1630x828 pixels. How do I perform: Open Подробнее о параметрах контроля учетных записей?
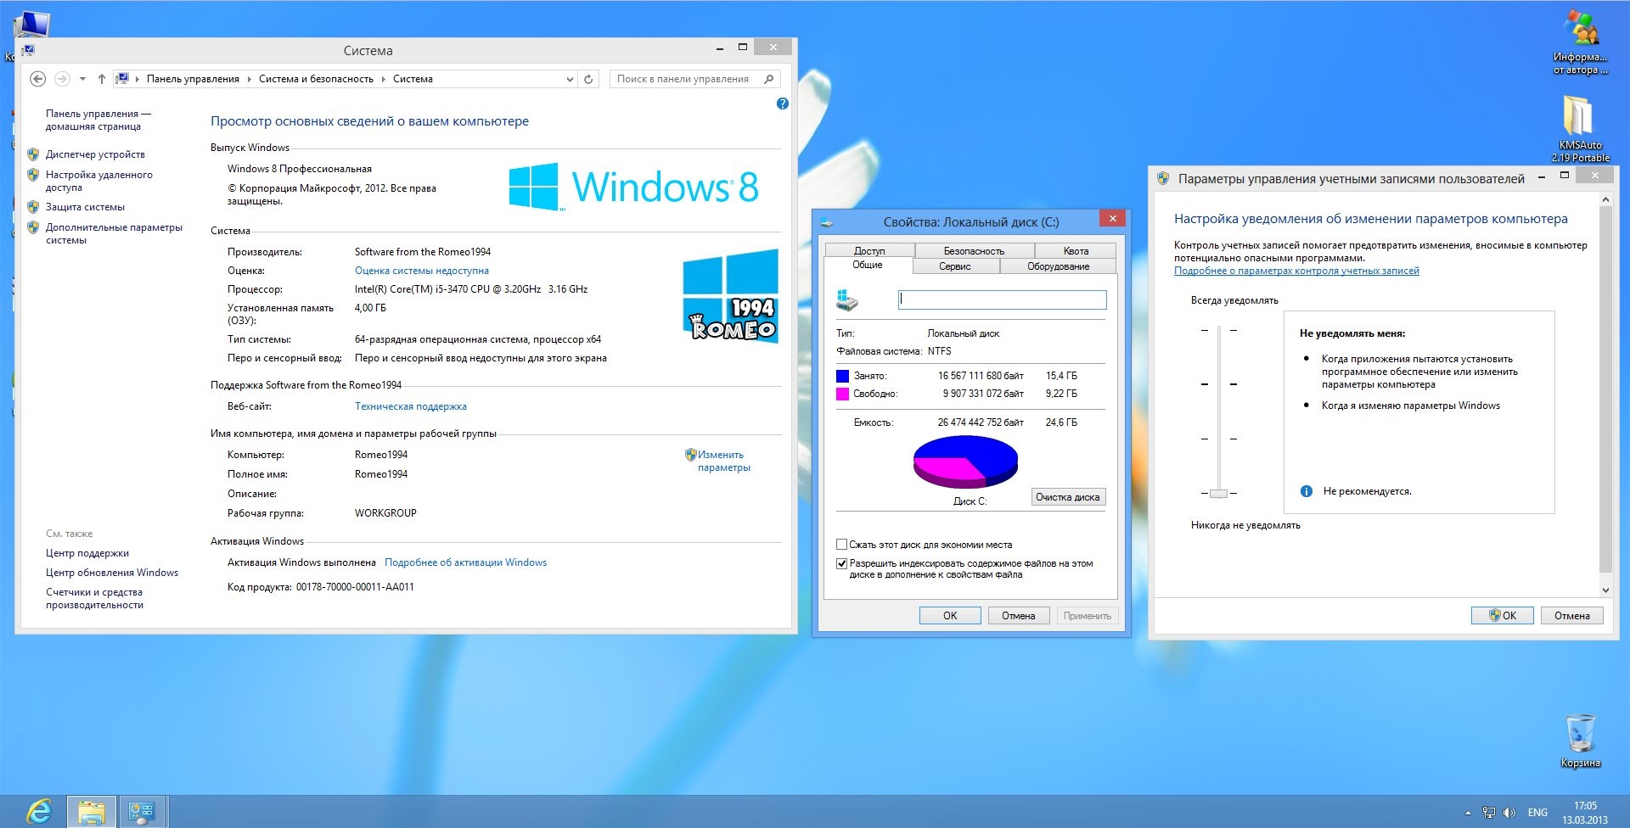(x=1296, y=271)
